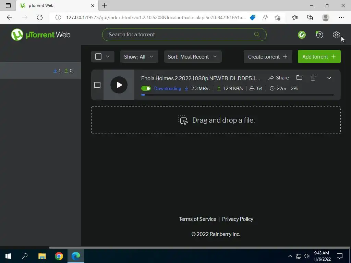Open the tab actions menu icon
The width and height of the screenshot is (351, 263).
[8, 5]
